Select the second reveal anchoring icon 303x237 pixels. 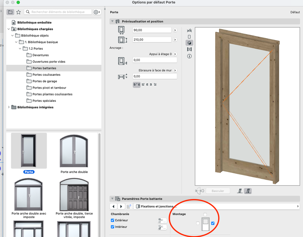coord(143,84)
